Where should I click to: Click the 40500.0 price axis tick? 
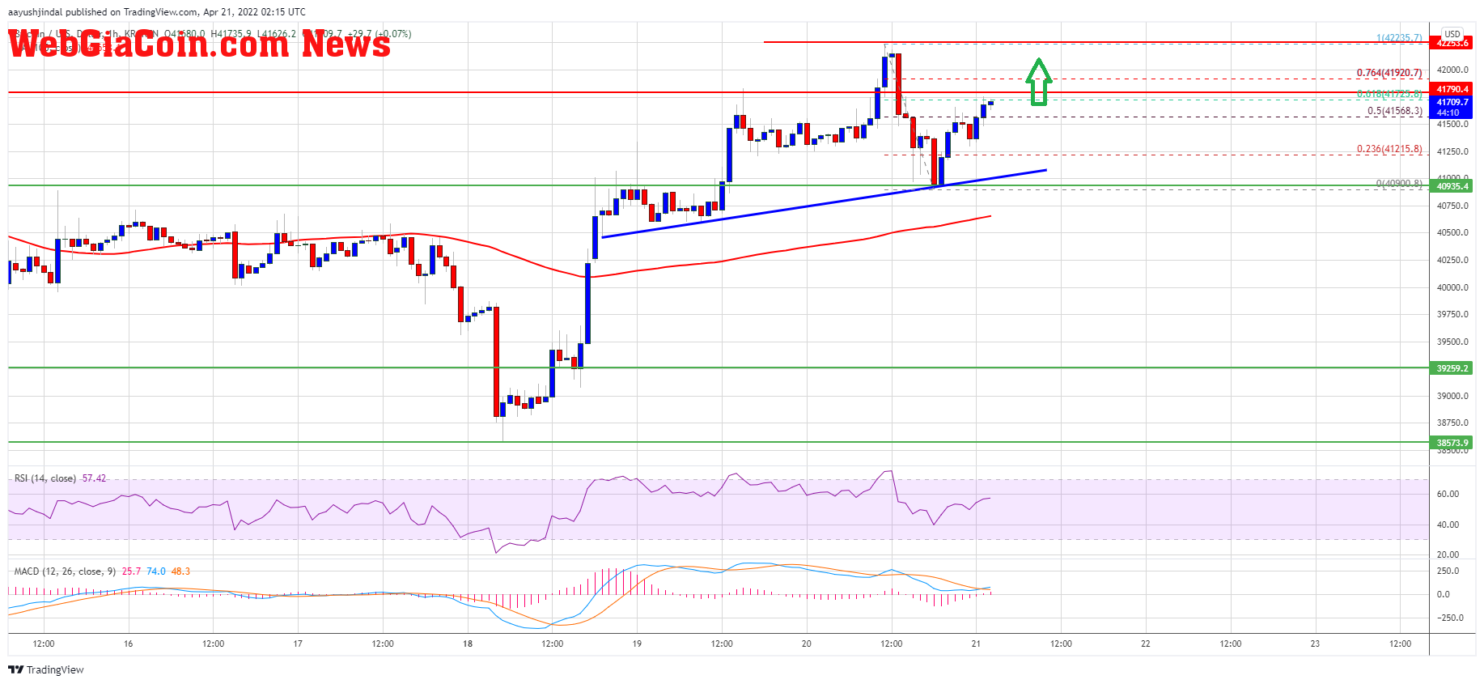[x=1452, y=232]
